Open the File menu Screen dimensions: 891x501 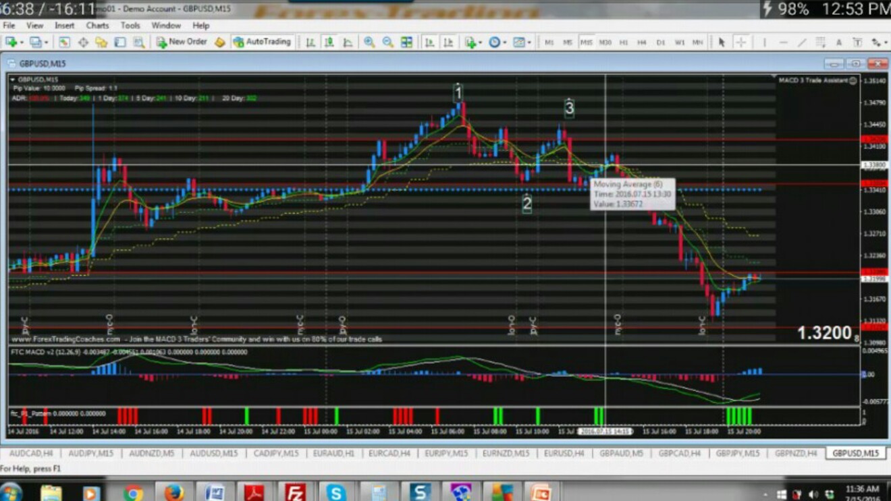[x=9, y=26]
